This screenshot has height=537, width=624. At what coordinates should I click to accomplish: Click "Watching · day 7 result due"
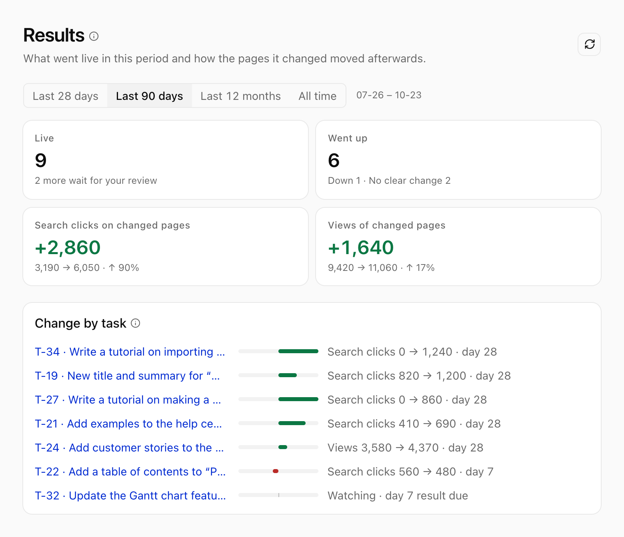(x=398, y=495)
